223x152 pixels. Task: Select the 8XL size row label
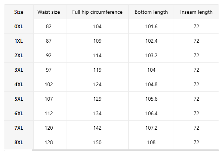(19, 142)
